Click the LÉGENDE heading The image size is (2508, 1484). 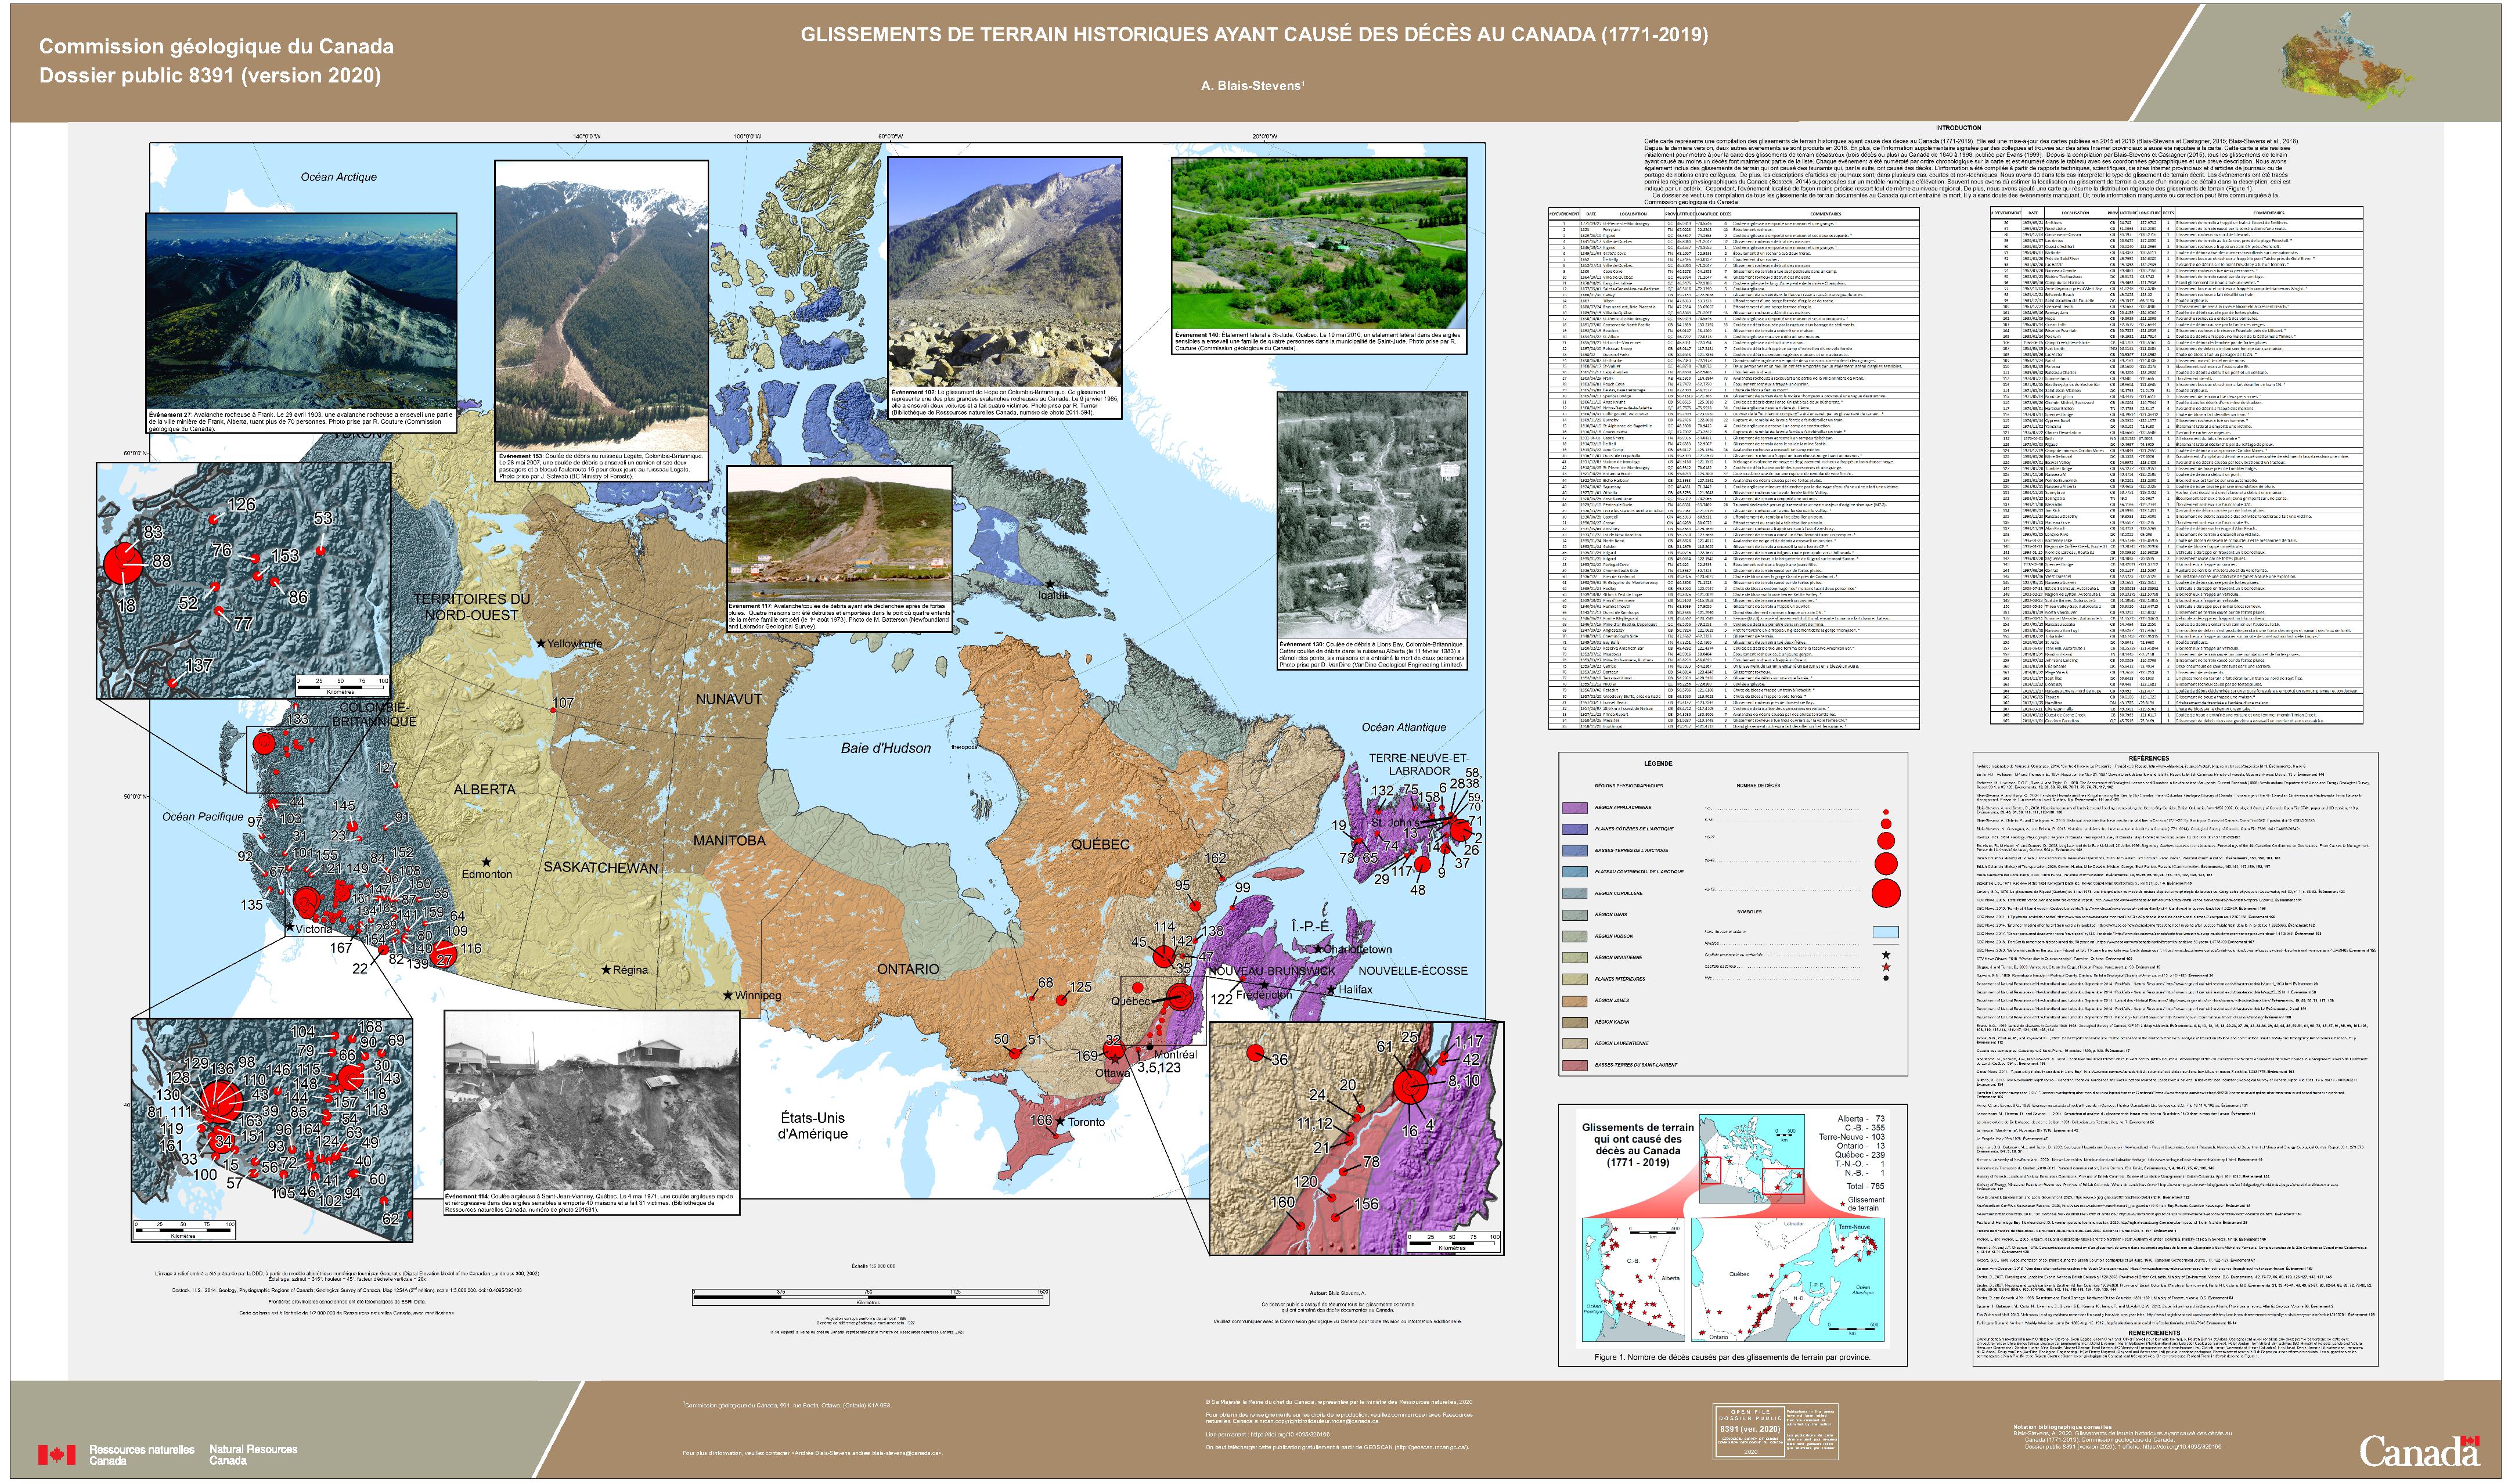click(x=1657, y=763)
